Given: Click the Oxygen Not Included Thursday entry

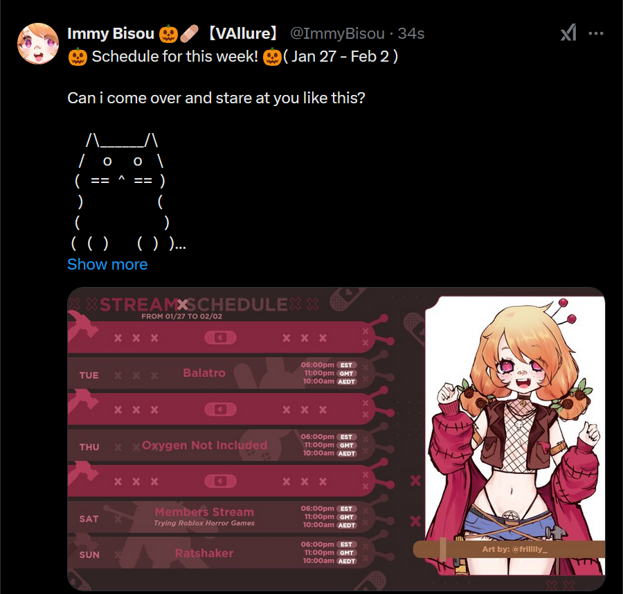Looking at the screenshot, I should (204, 445).
